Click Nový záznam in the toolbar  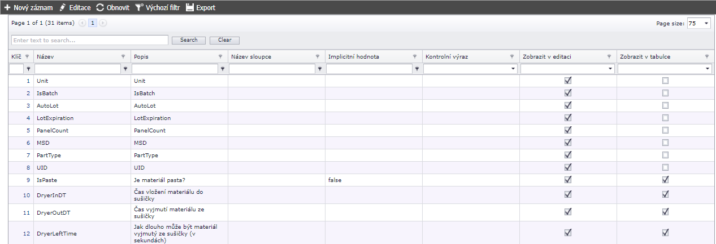tap(28, 8)
